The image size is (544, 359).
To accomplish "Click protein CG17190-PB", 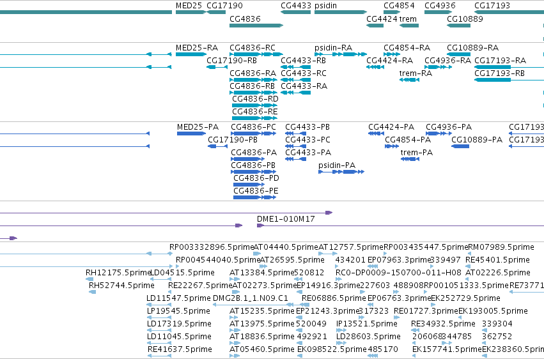I will pyautogui.click(x=233, y=140).
